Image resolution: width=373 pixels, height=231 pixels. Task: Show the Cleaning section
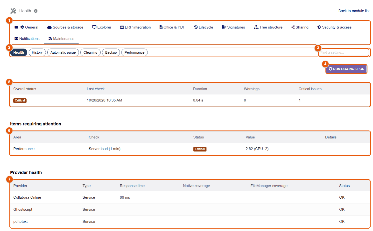click(x=90, y=52)
